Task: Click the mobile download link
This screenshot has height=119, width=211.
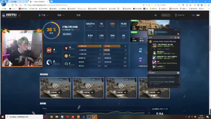Action: tap(180, 15)
